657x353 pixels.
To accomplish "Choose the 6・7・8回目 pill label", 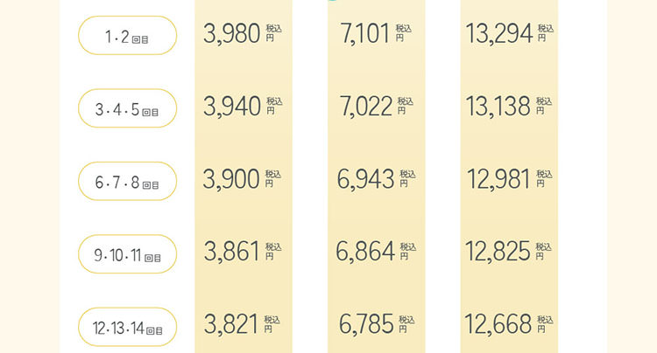I will pyautogui.click(x=128, y=181).
